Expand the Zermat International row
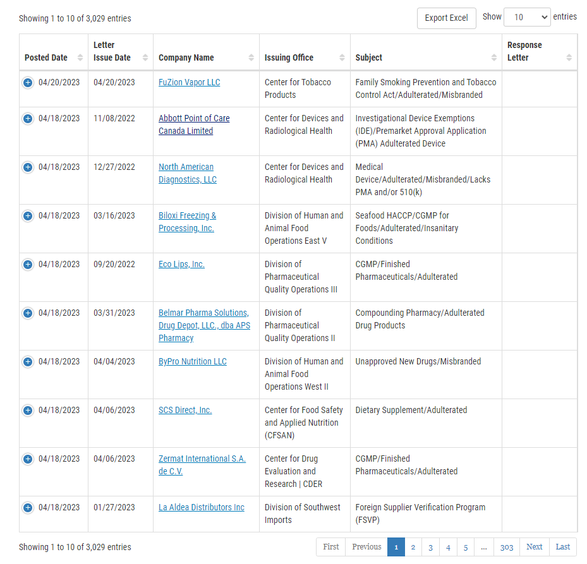The image size is (587, 564). tap(28, 459)
